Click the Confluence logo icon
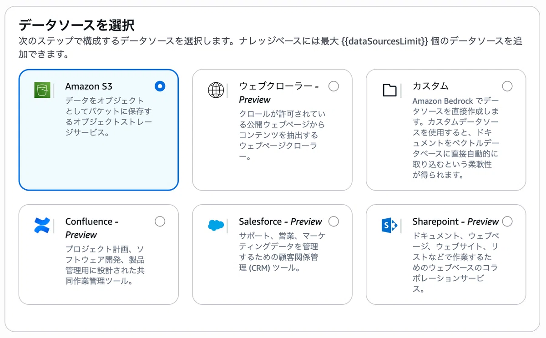 pos(42,225)
